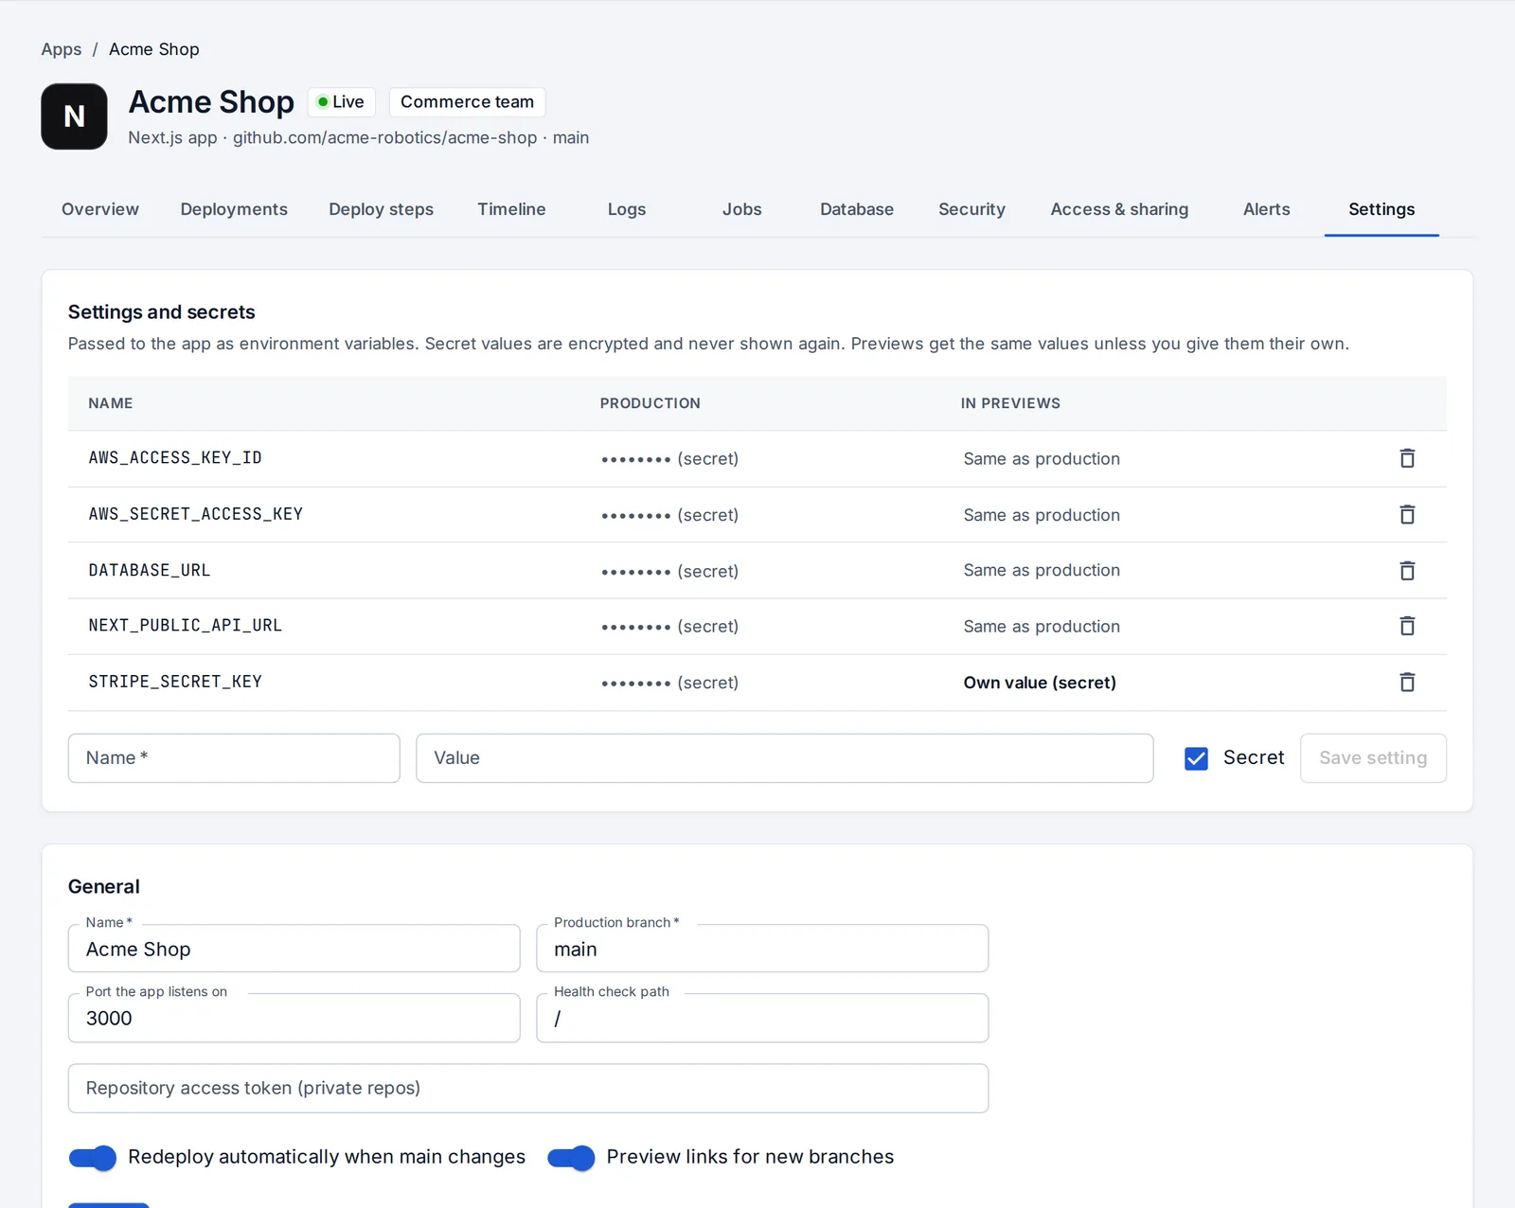The image size is (1515, 1208).
Task: Select the Settings tab
Action: [x=1381, y=209]
